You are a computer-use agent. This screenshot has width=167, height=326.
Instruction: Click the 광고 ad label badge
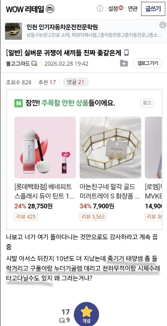(147, 103)
